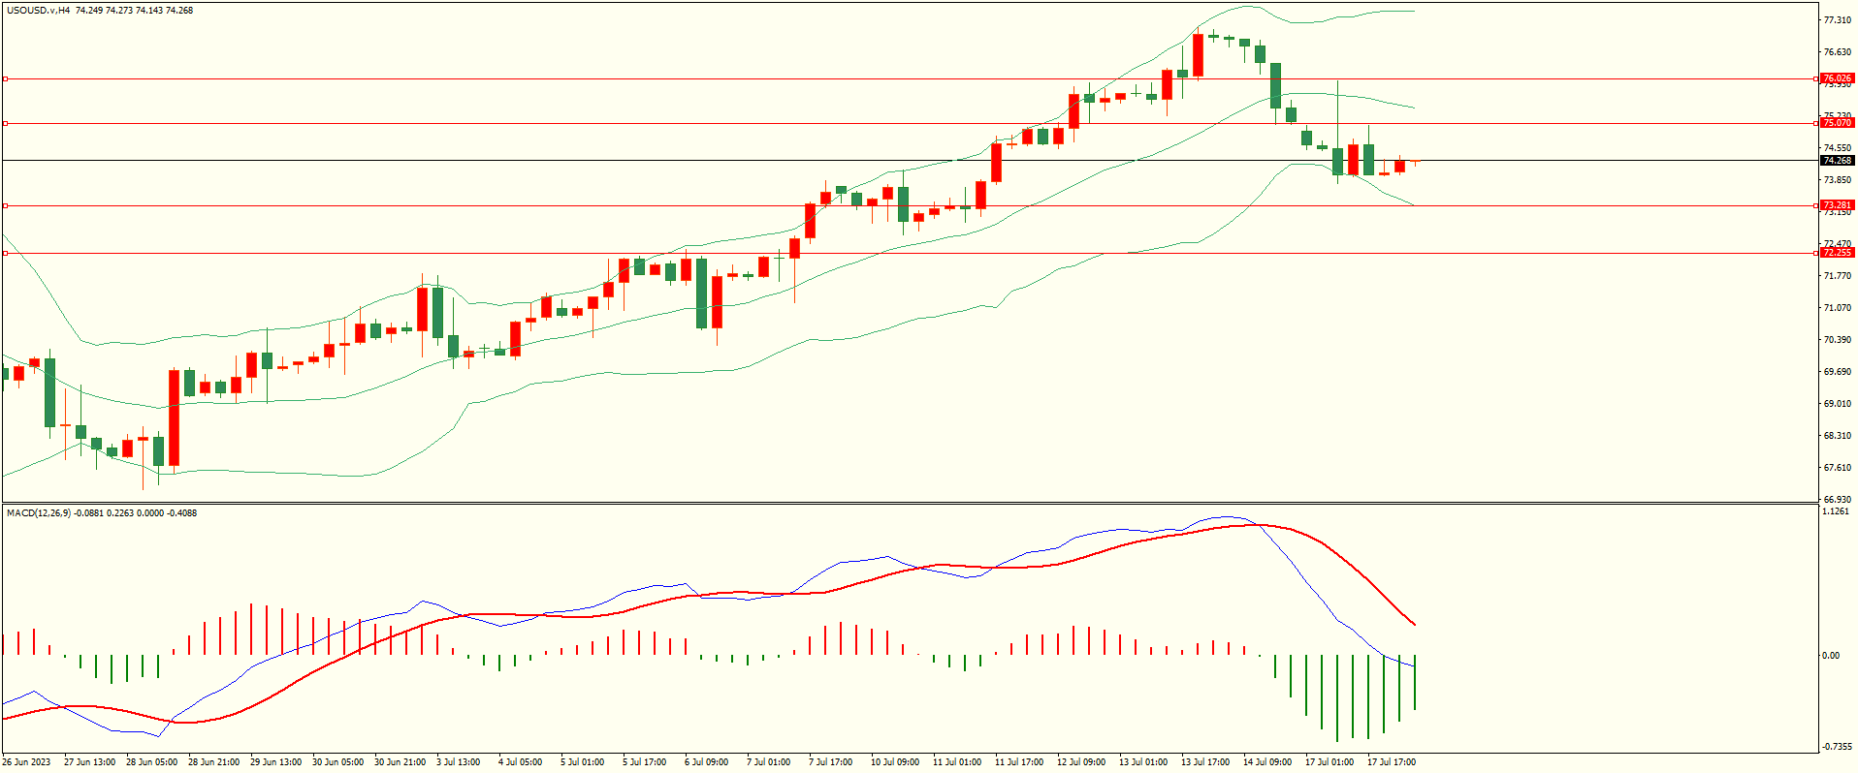Click 76.630 on the price scale
Image resolution: width=1858 pixels, height=773 pixels.
click(x=1837, y=52)
